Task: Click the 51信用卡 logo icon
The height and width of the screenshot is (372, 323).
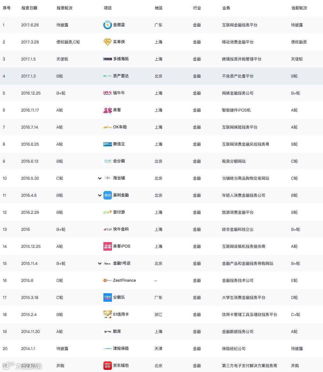Action: tap(108, 315)
